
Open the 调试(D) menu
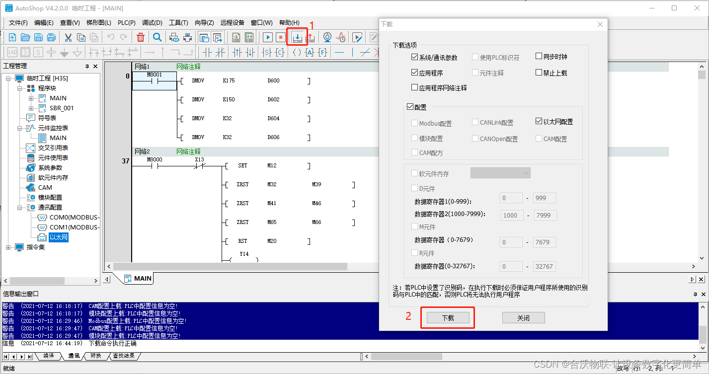[152, 22]
